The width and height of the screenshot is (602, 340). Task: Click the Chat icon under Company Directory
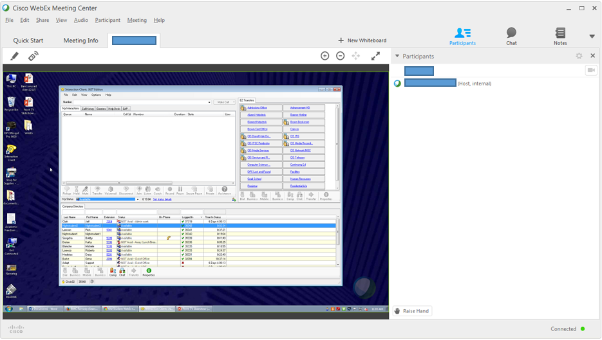tap(122, 272)
